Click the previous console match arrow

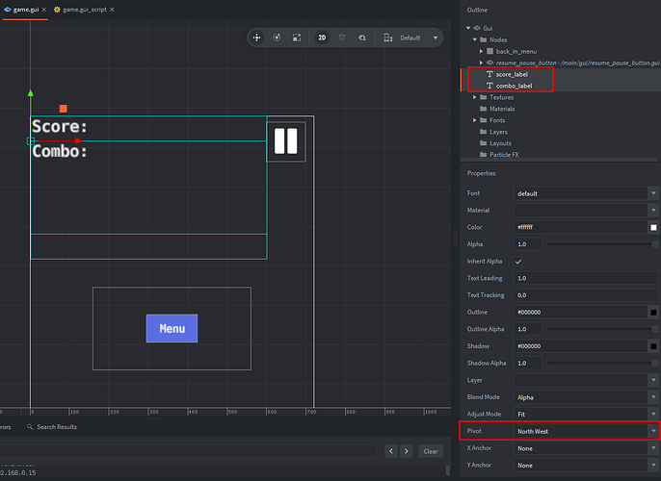click(391, 451)
